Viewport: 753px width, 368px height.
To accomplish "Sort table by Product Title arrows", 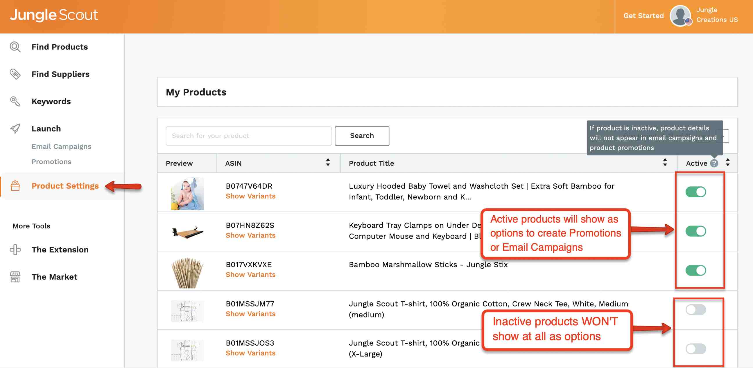I will [x=665, y=163].
